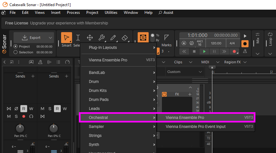The image size is (276, 153).
Task: Collapse the inspector with left arrow
Action: click(x=5, y=62)
